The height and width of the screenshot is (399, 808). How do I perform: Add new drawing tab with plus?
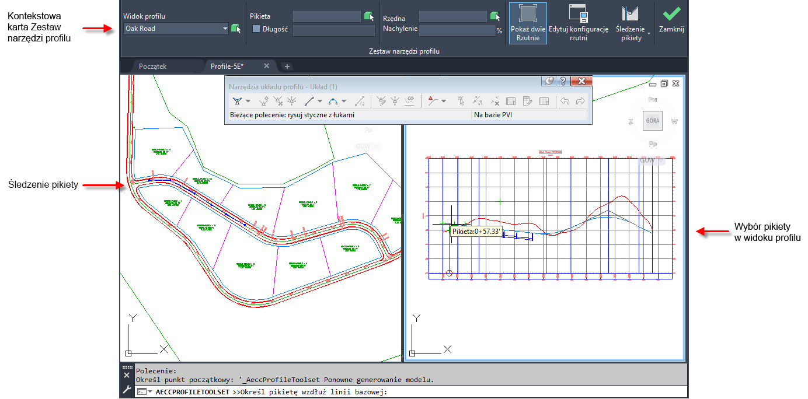click(x=287, y=66)
